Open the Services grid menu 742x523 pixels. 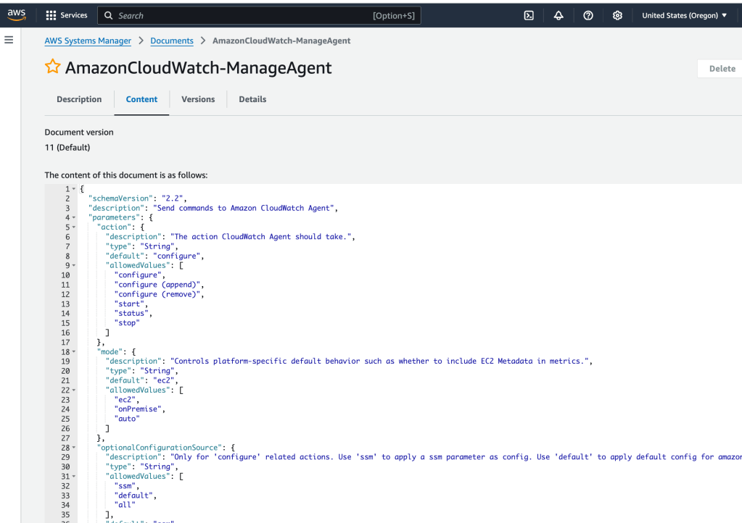pos(67,15)
